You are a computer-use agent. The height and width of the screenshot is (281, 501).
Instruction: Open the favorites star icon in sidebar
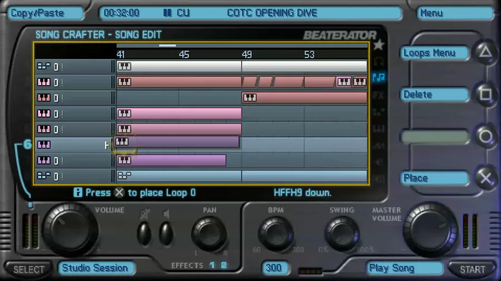[379, 45]
